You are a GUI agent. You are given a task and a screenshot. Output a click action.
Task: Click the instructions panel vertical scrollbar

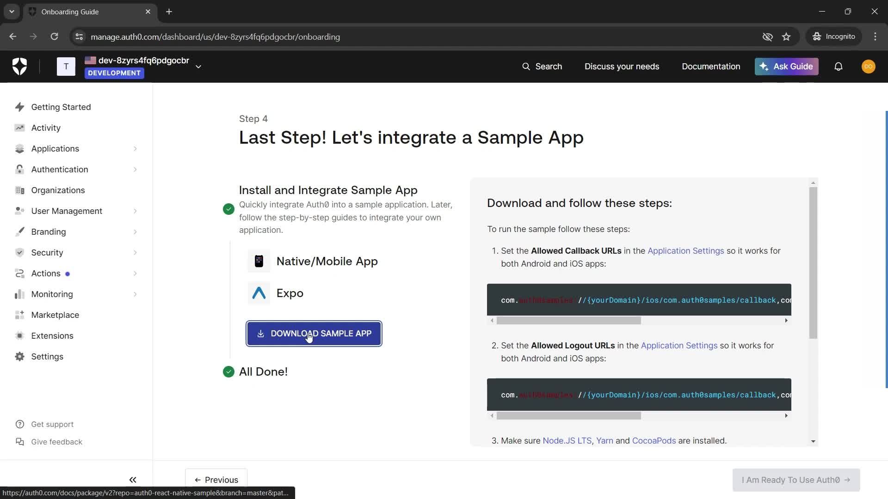813,263
